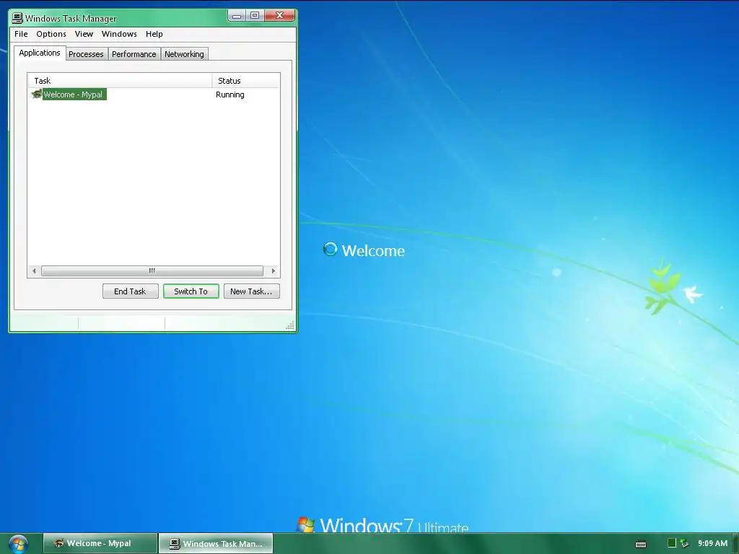The width and height of the screenshot is (739, 554).
Task: Click the New Task... button
Action: (x=251, y=291)
